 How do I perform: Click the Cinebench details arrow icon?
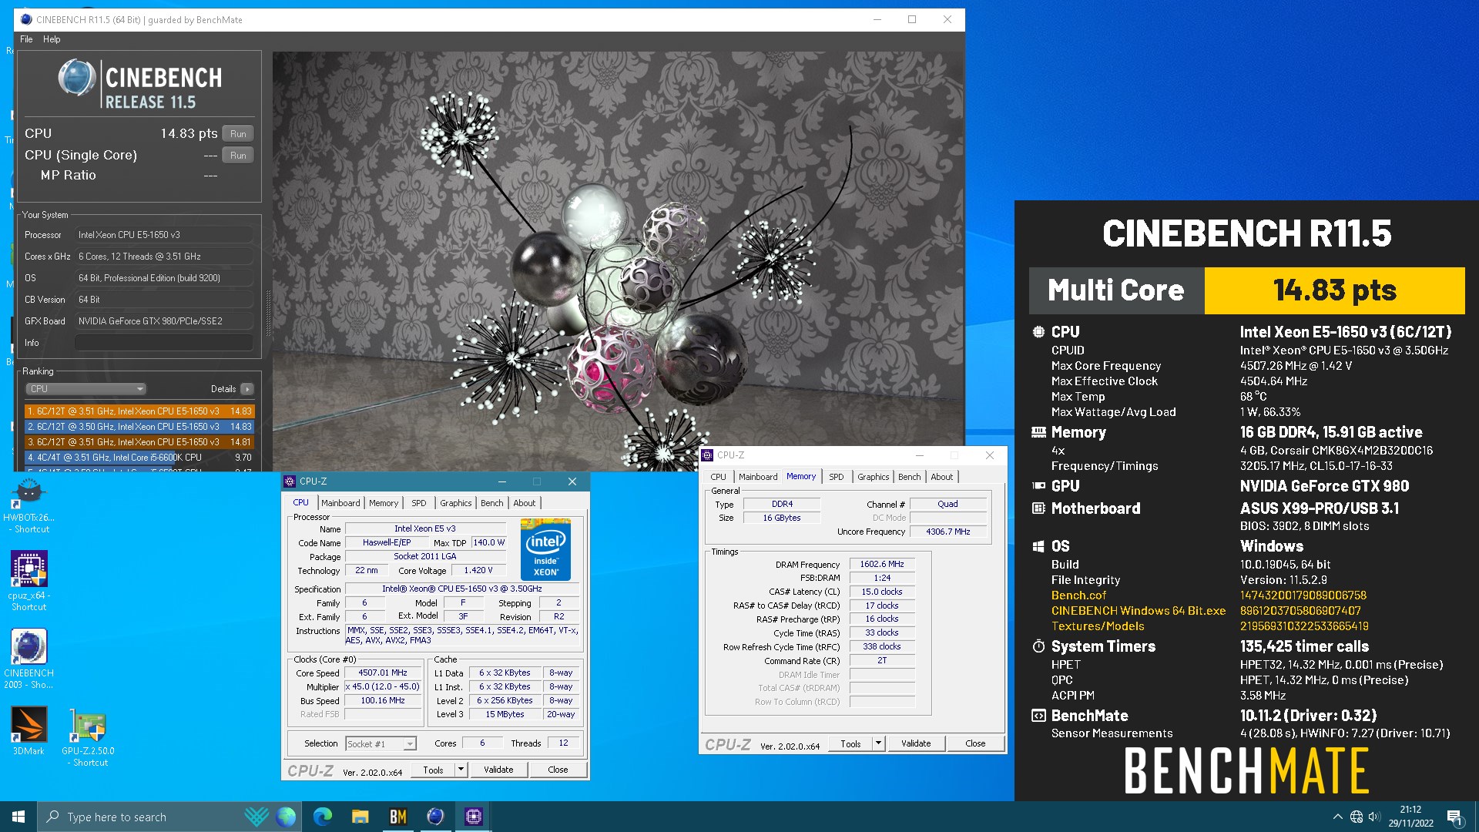click(247, 389)
